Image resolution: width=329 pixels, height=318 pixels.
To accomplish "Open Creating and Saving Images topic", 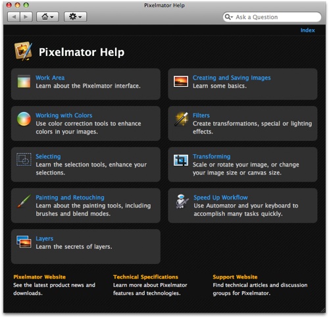I will pos(232,78).
